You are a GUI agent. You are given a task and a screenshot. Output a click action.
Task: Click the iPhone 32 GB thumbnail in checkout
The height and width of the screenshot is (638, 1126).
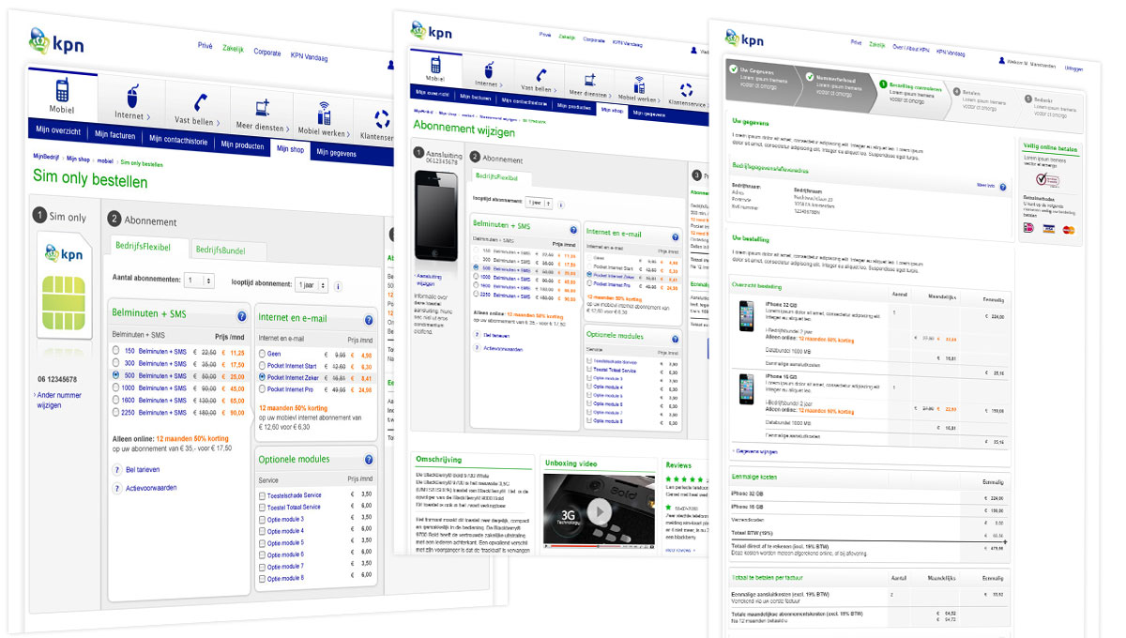[746, 316]
